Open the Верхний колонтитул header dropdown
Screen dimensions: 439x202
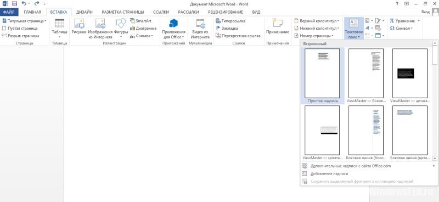click(317, 21)
